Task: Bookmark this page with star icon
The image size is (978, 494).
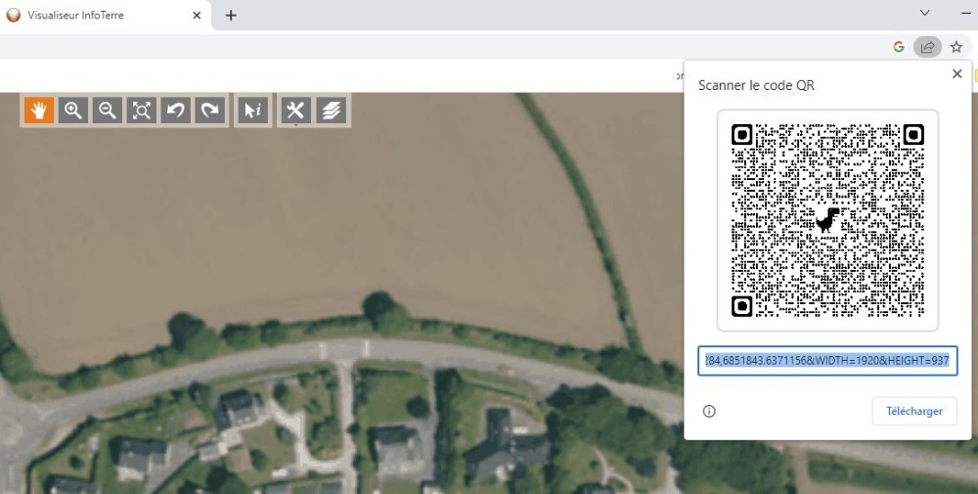Action: [956, 46]
